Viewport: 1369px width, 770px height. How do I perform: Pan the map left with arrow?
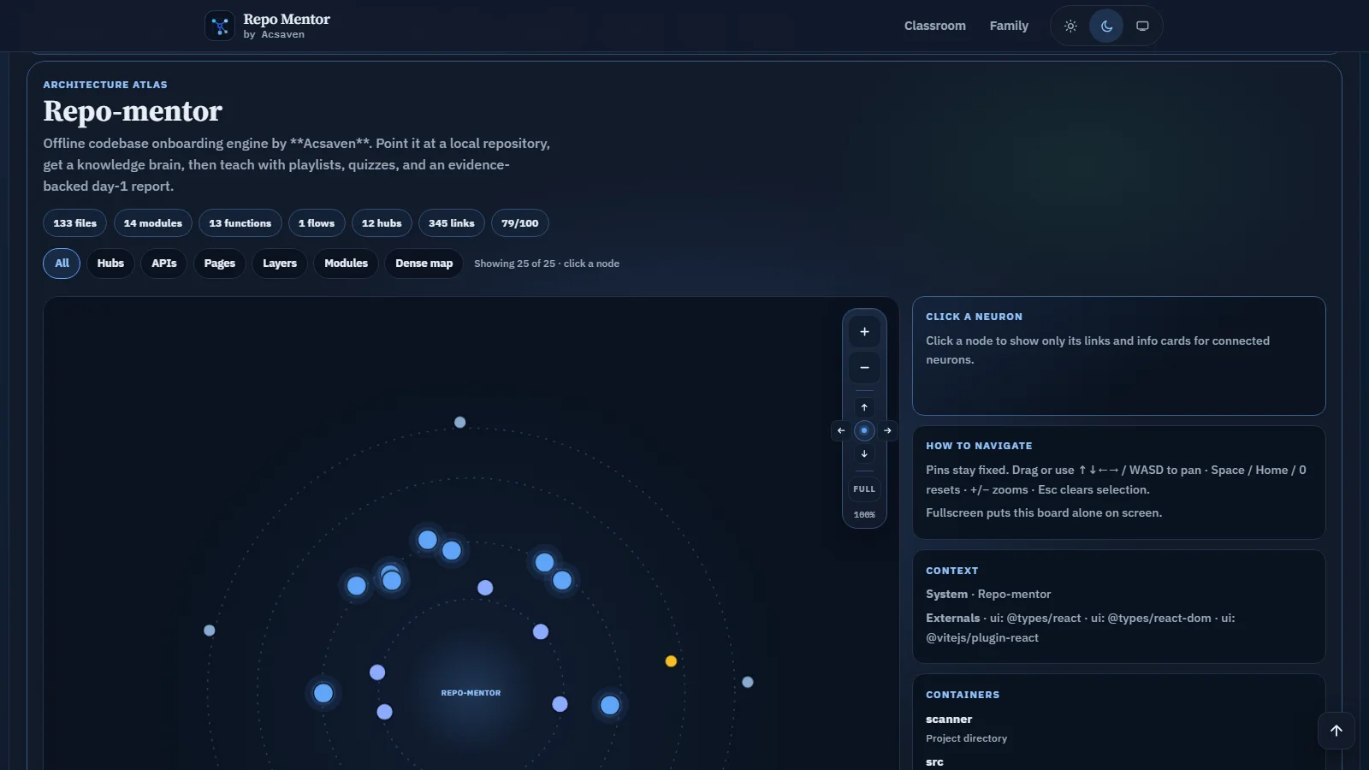[841, 430]
